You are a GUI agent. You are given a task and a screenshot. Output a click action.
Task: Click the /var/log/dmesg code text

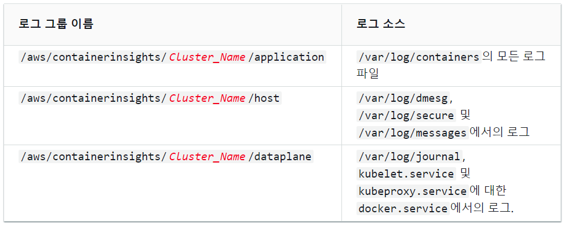pyautogui.click(x=403, y=98)
